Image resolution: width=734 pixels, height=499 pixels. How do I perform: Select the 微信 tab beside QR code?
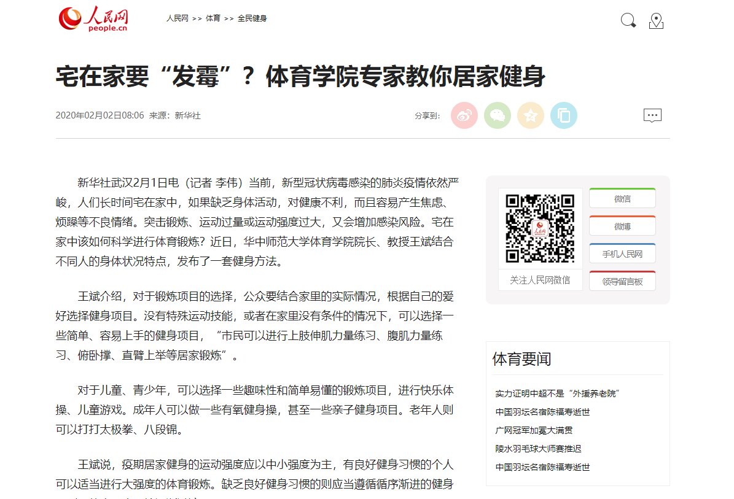(622, 199)
